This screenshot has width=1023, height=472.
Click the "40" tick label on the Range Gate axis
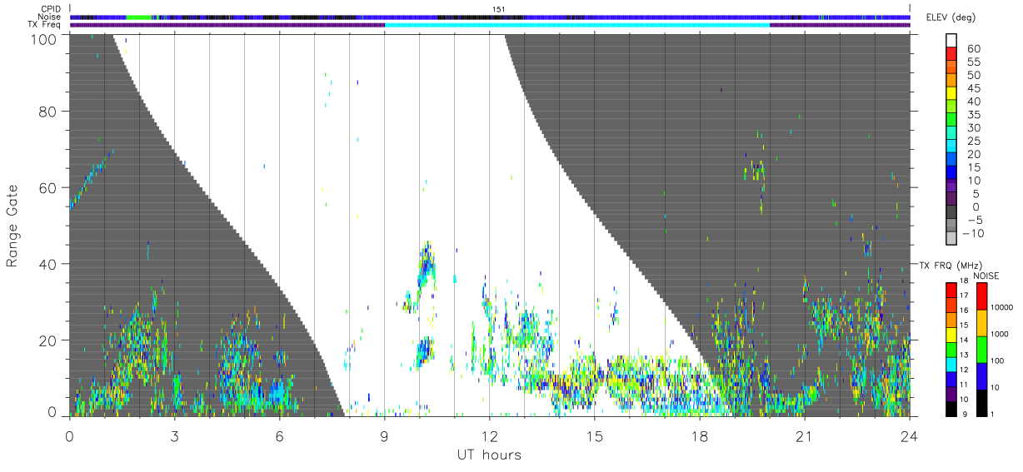point(49,264)
